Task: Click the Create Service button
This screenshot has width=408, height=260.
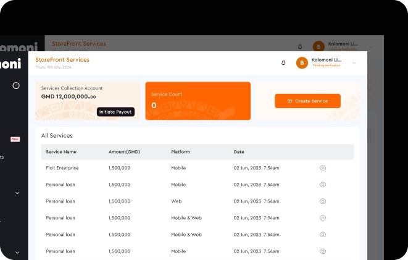Action: pos(307,101)
